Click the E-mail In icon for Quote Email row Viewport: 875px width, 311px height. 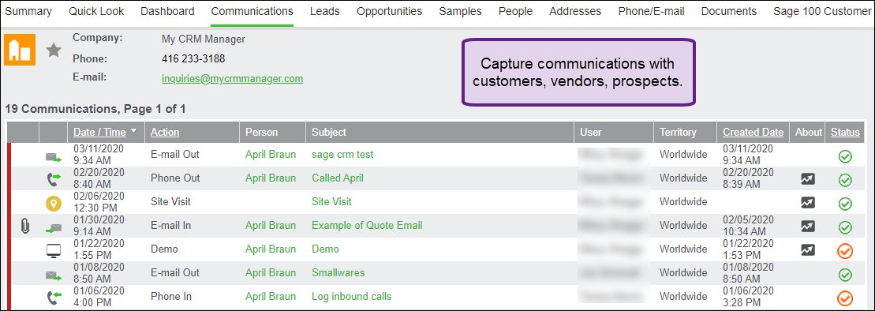click(x=54, y=228)
